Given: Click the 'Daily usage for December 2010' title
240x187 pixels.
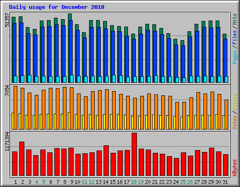Looking at the screenshot, I should 57,7.
